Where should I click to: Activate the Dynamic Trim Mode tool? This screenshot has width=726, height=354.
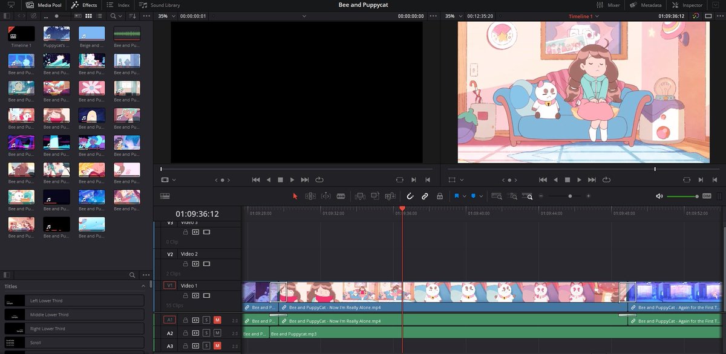[325, 196]
